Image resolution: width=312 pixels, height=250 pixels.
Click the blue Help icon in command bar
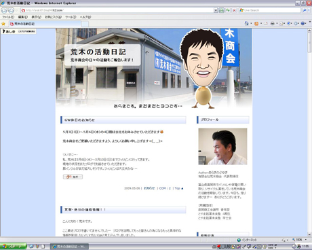[303, 24]
